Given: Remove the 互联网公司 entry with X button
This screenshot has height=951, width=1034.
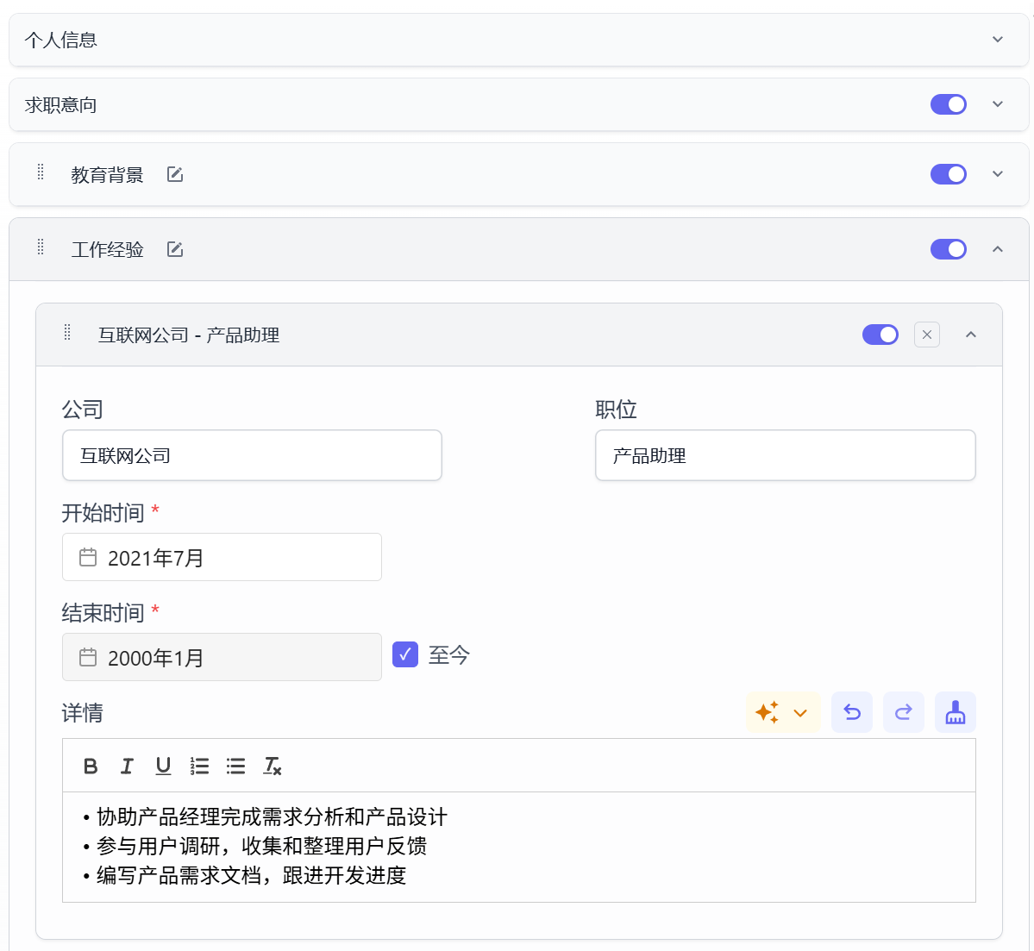Looking at the screenshot, I should click(x=926, y=335).
